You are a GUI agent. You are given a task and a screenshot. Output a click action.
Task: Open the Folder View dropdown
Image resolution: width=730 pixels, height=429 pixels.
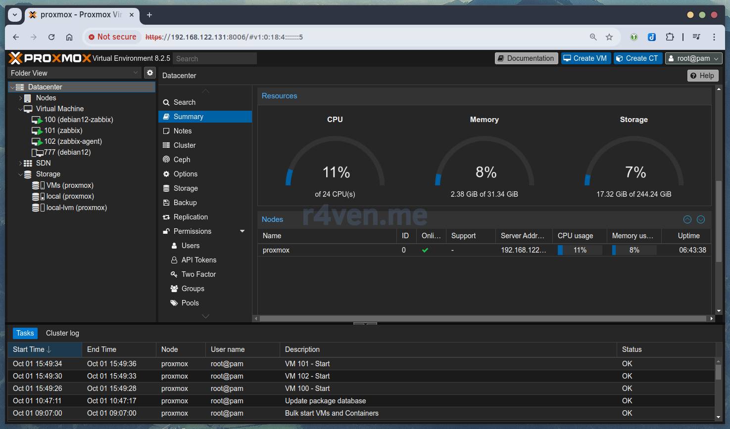coord(74,73)
